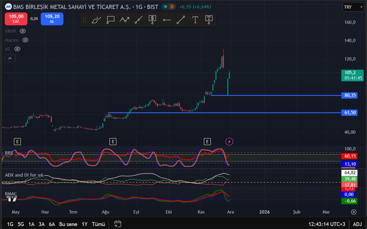Select the 5G time range
The width and height of the screenshot is (367, 229).
pos(21,224)
